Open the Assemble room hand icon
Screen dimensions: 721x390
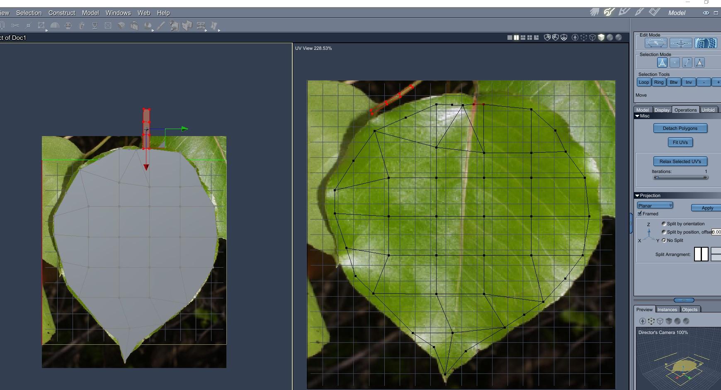pyautogui.click(x=595, y=12)
